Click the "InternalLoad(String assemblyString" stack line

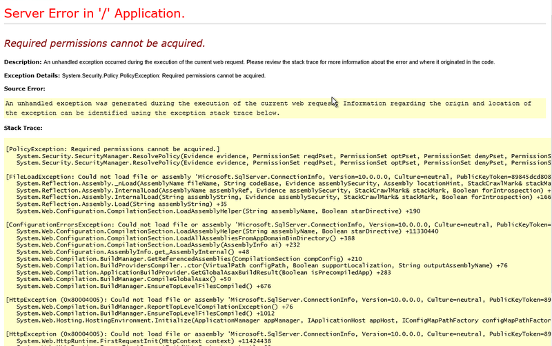click(284, 198)
